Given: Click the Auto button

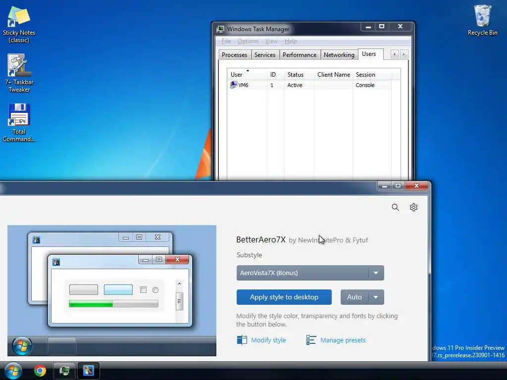Looking at the screenshot, I should [x=355, y=297].
